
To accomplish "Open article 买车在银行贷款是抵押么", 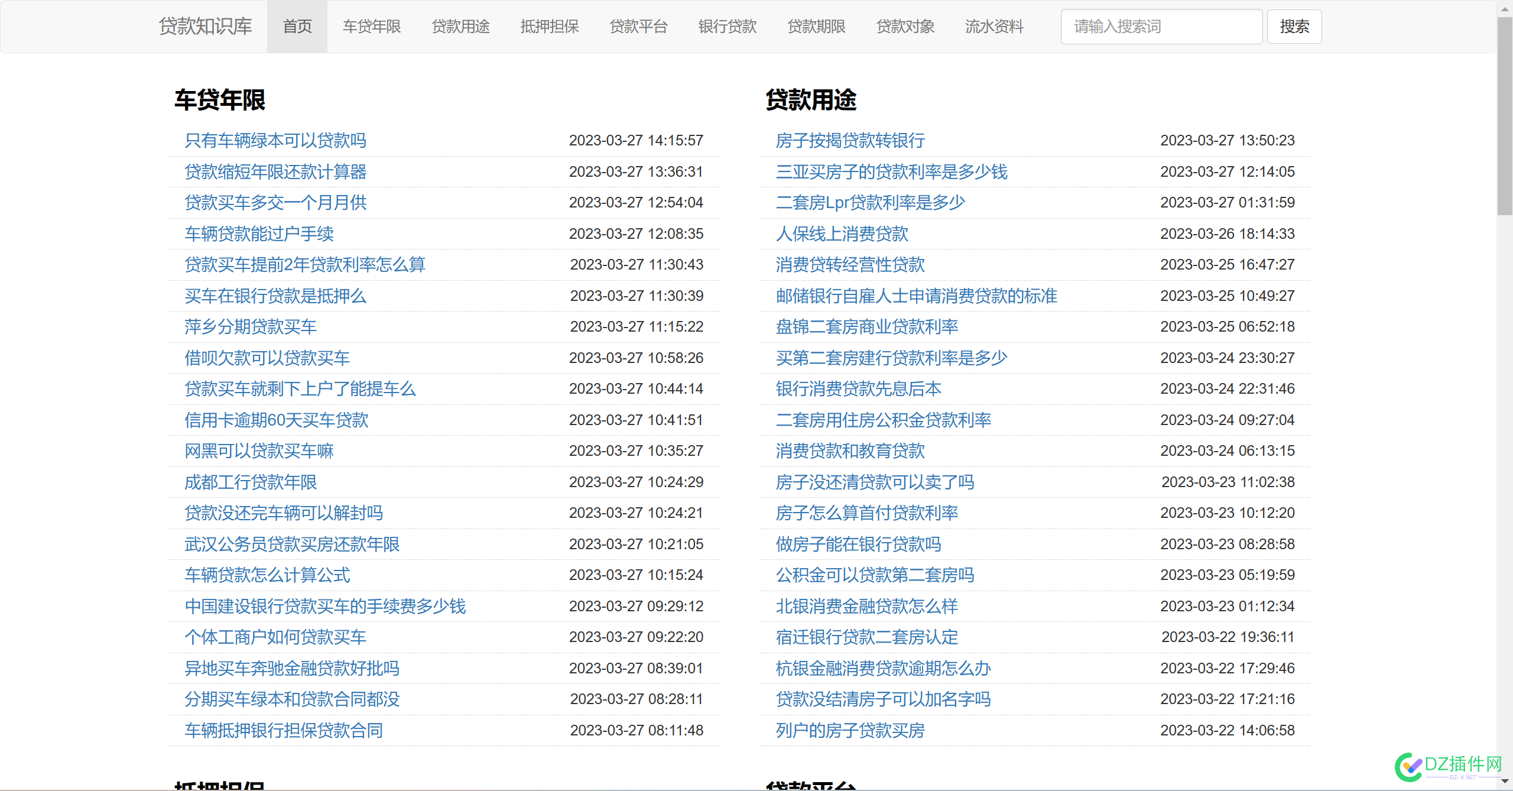I will click(275, 296).
